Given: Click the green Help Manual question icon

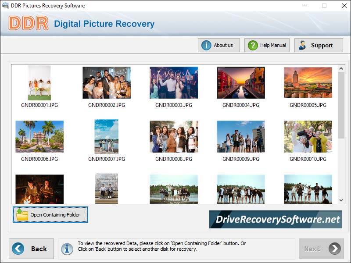Looking at the screenshot, I should (x=253, y=45).
